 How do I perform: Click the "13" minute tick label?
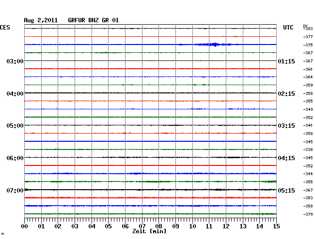[x=243, y=226]
